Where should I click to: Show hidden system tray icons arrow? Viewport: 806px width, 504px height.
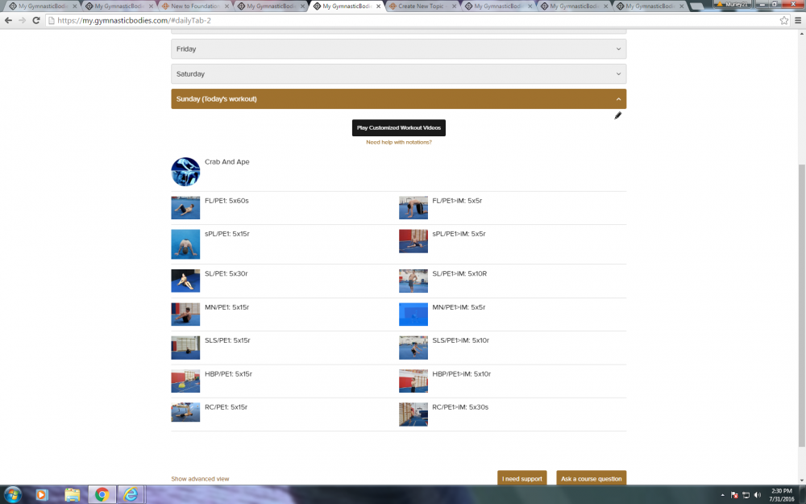coord(723,495)
